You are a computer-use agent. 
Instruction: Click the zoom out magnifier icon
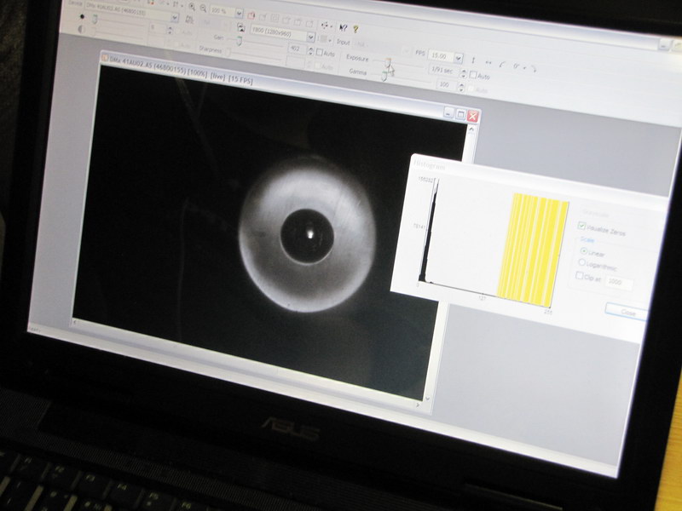click(203, 8)
